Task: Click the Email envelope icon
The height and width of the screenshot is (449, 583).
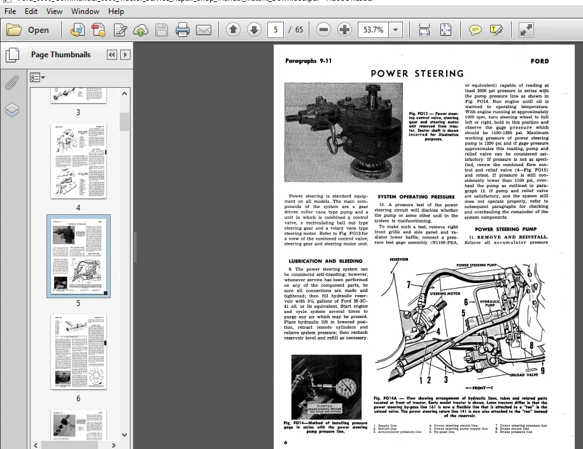Action: click(204, 30)
